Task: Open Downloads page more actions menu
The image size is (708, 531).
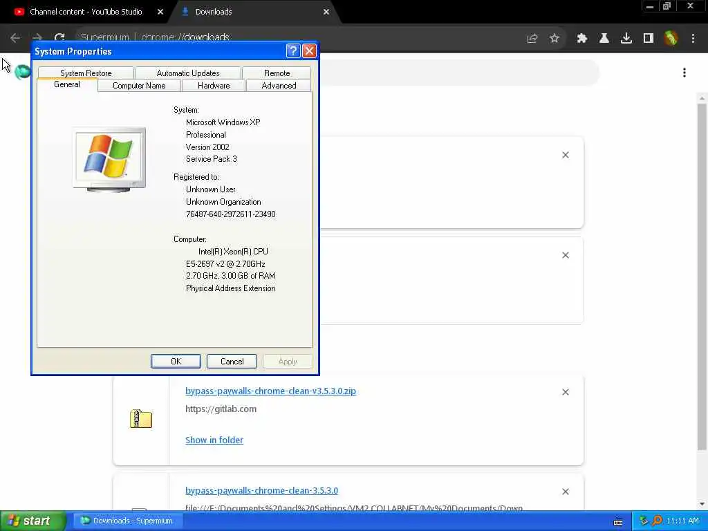Action: click(x=684, y=73)
